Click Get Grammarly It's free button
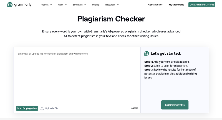Screen dimensions: 222x120 pos(202,5)
